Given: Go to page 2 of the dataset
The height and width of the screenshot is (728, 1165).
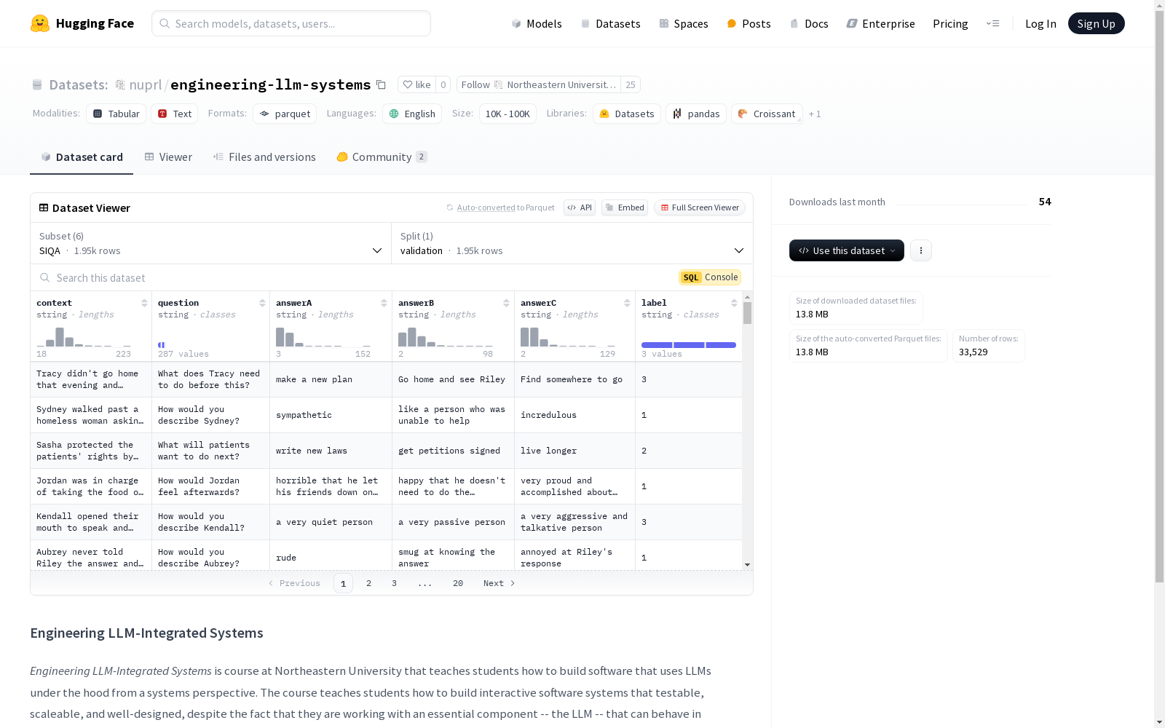Looking at the screenshot, I should click(x=368, y=583).
